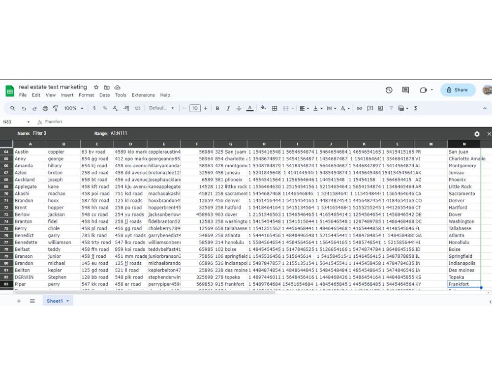Image resolution: width=492 pixels, height=369 pixels.
Task: Check the cloud save status icon
Action: click(118, 87)
